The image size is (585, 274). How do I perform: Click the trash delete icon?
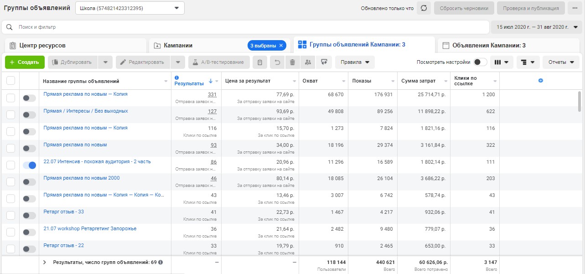(293, 62)
